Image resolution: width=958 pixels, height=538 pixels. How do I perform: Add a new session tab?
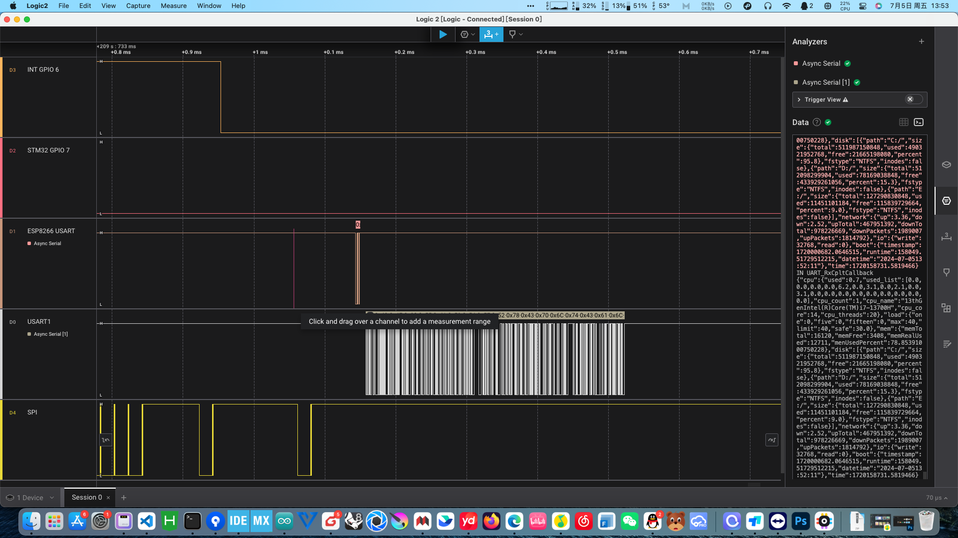pyautogui.click(x=124, y=498)
